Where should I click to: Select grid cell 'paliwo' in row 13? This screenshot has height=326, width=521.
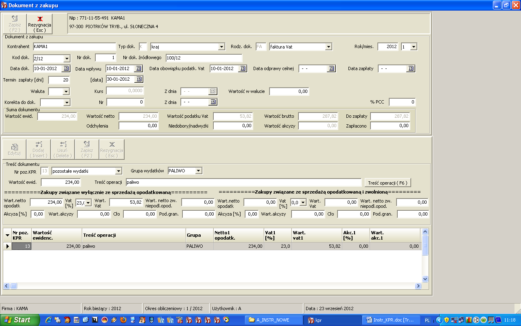pyautogui.click(x=134, y=246)
